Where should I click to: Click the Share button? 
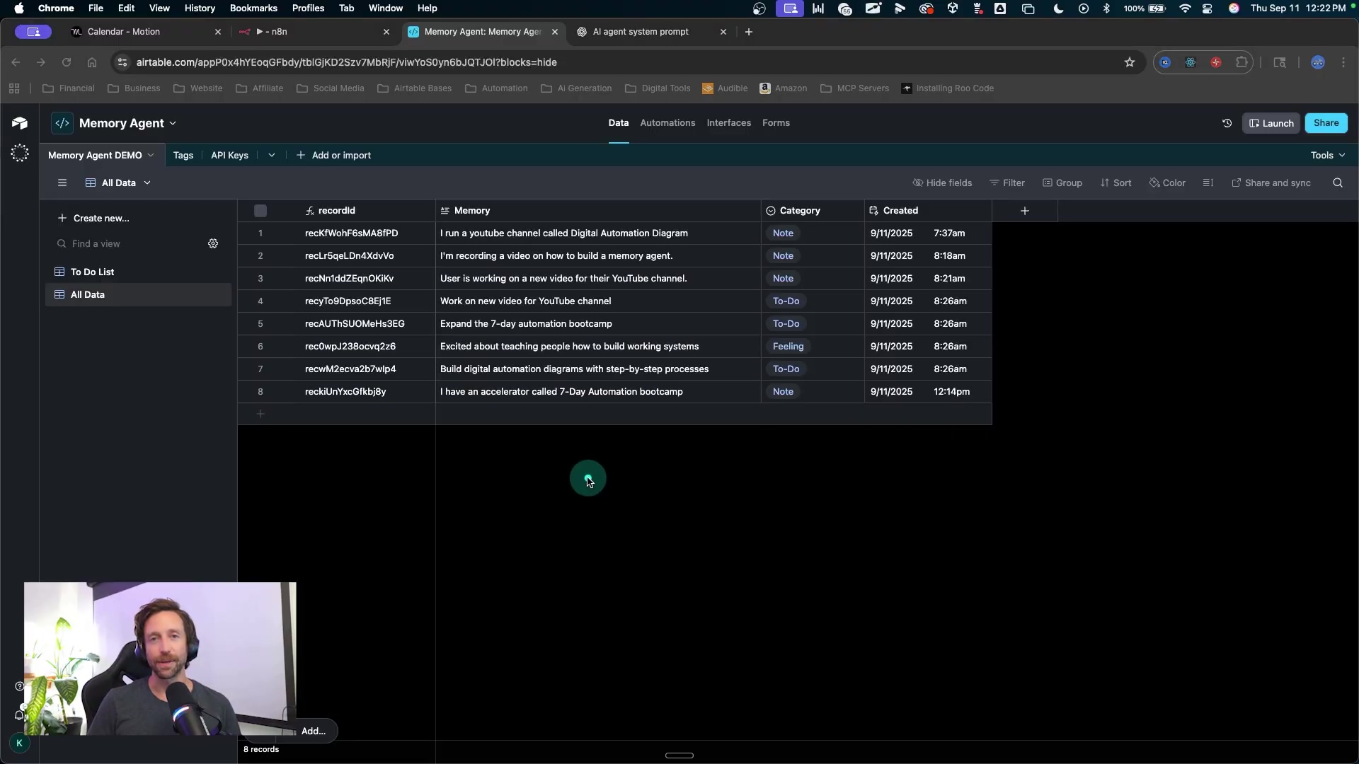[1325, 123]
